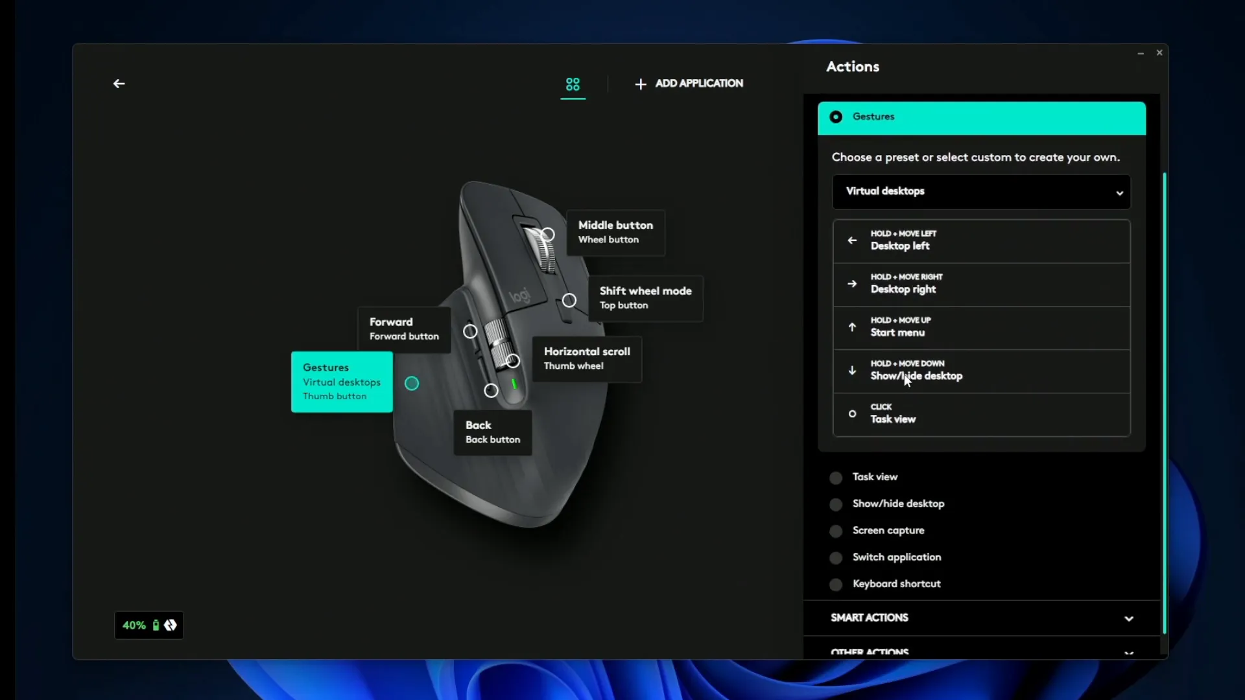Select the Forward button hotspot circle
This screenshot has height=700, width=1245.
(x=470, y=332)
